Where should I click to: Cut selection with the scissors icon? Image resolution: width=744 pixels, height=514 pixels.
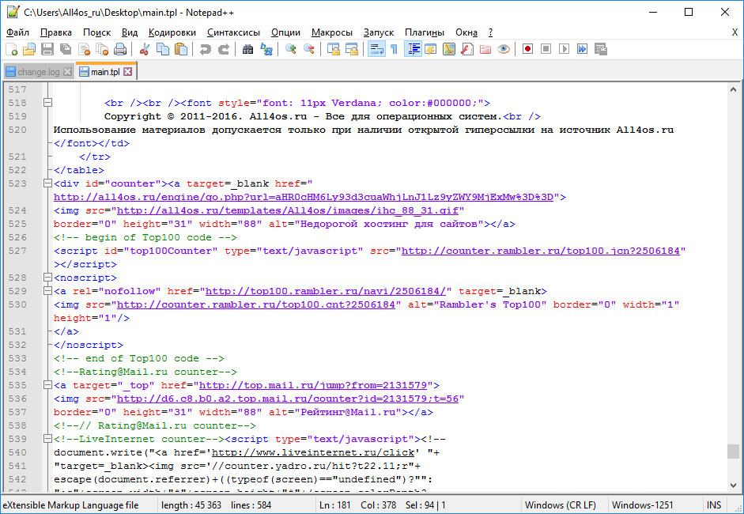point(145,49)
